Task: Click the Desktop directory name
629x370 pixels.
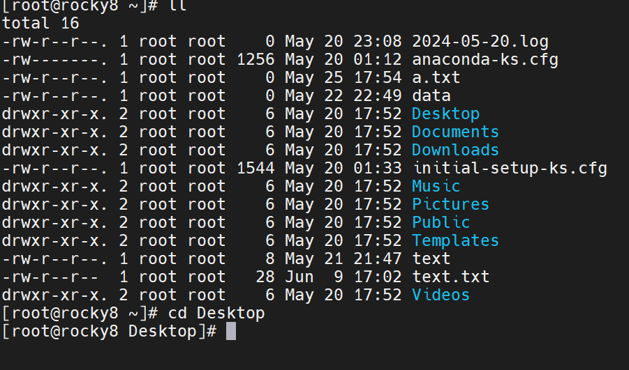Action: pos(445,114)
